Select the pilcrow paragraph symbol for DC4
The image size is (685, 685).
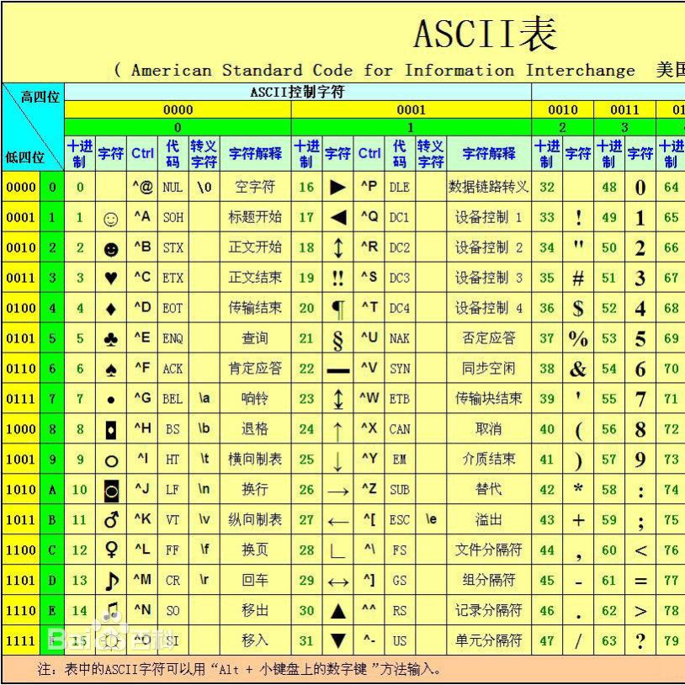(x=337, y=308)
